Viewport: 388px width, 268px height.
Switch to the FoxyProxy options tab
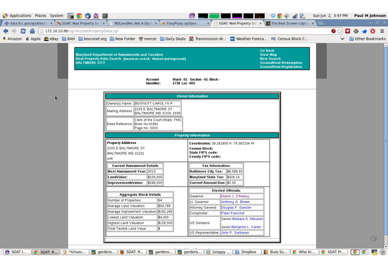(184, 23)
